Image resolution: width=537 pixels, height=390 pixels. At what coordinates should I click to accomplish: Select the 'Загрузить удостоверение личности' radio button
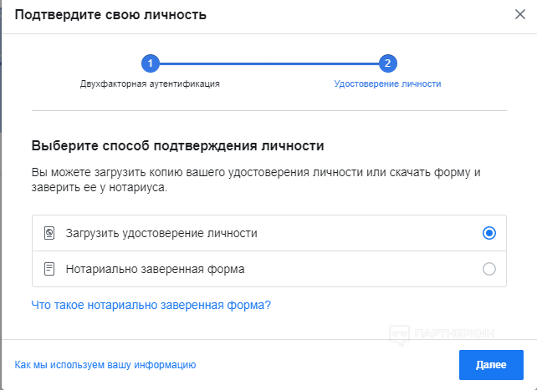[x=489, y=233]
